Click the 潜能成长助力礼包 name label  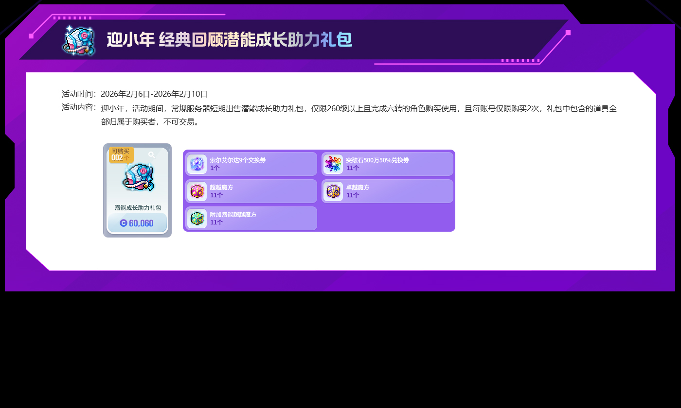click(138, 208)
